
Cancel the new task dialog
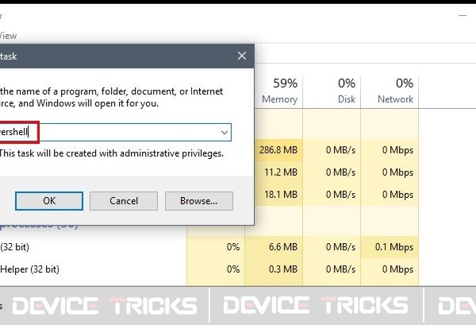[124, 201]
